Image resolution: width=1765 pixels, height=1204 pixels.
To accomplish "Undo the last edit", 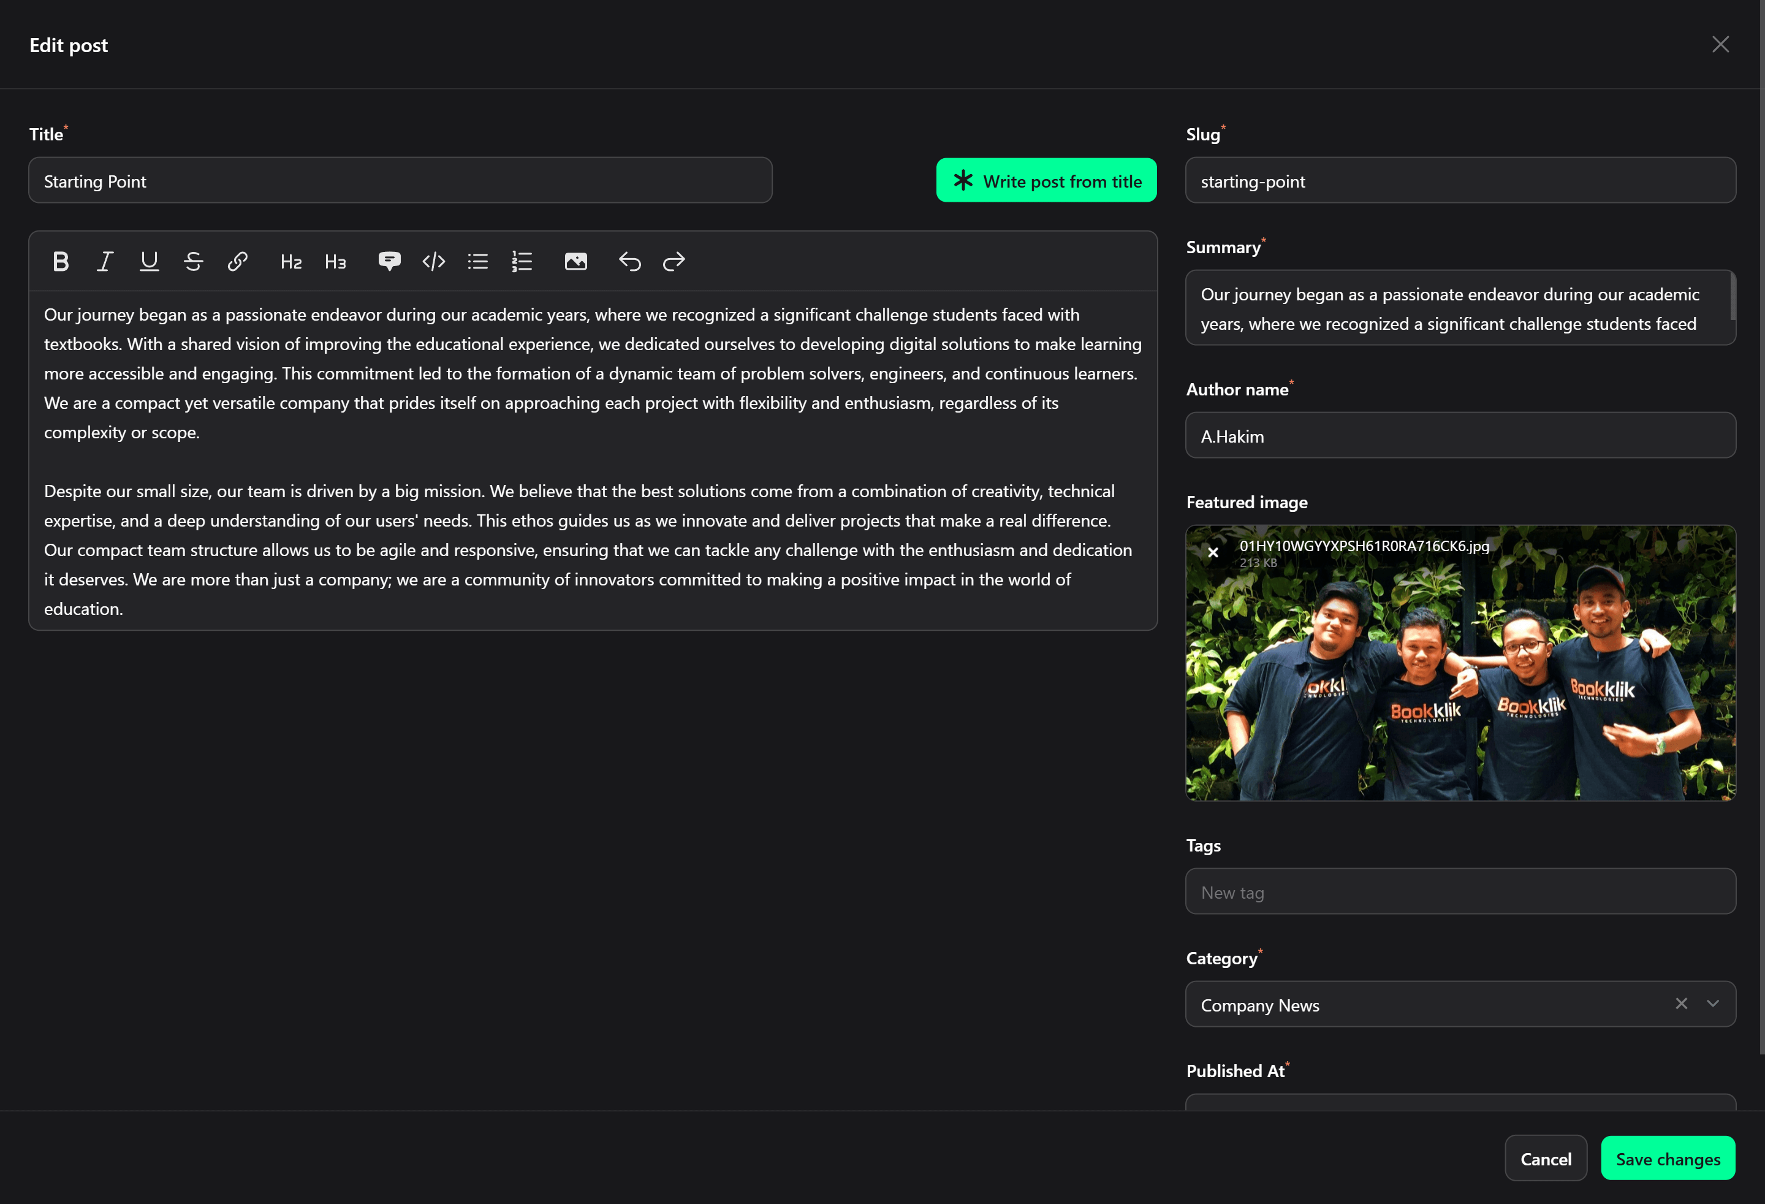I will (x=629, y=262).
